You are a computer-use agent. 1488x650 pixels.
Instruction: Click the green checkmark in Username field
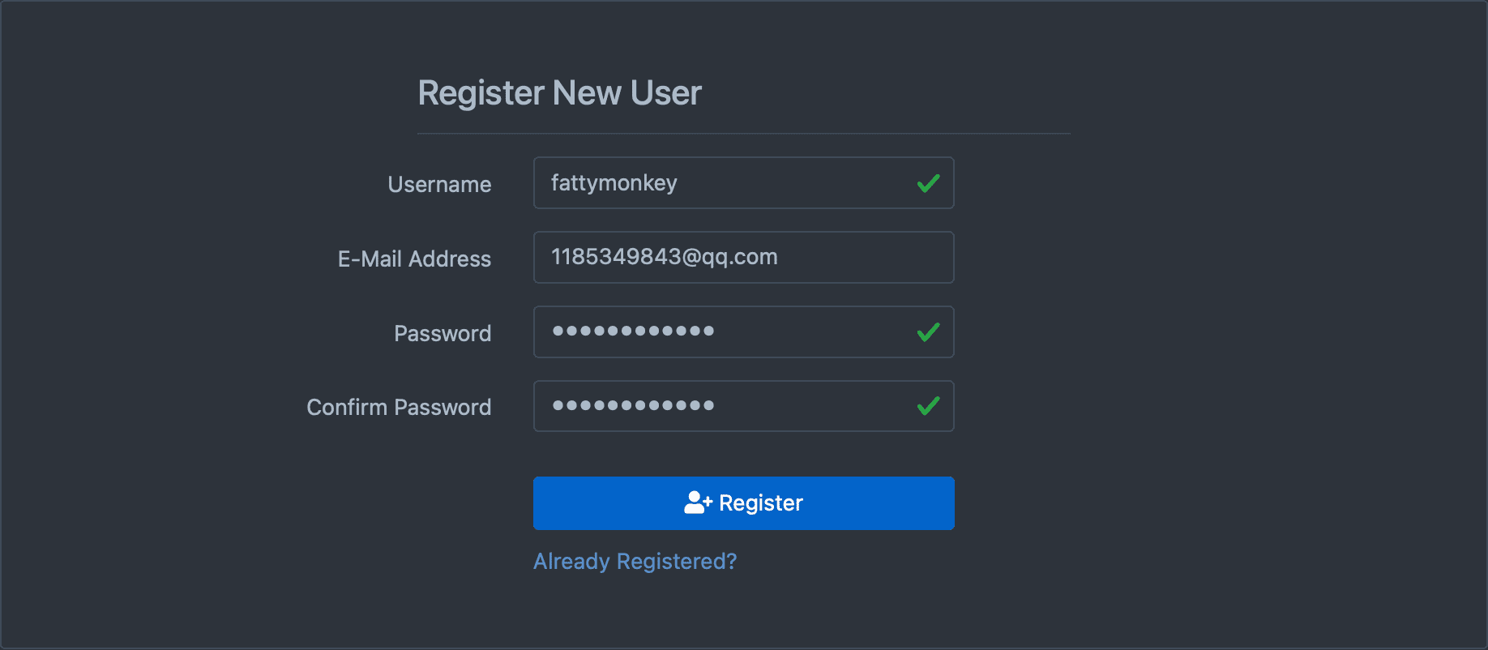928,184
